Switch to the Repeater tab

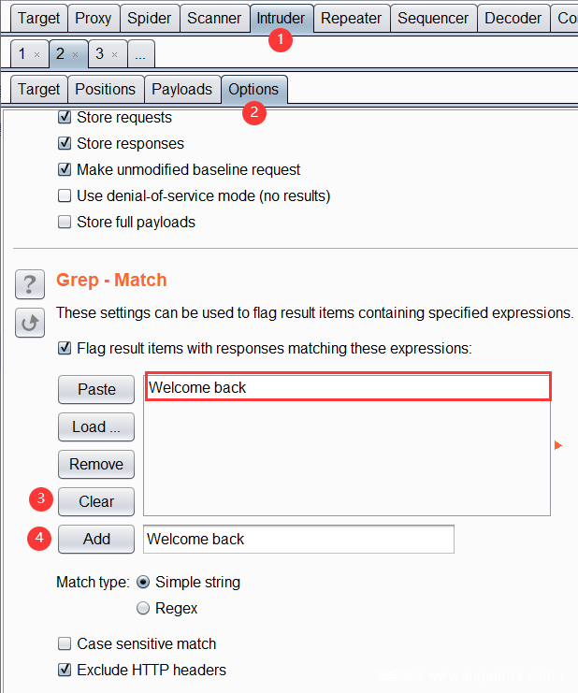(x=352, y=18)
